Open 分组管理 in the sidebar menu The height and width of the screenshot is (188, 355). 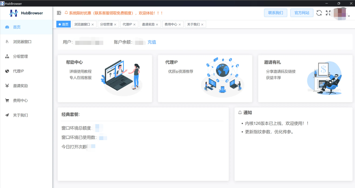coord(26,56)
